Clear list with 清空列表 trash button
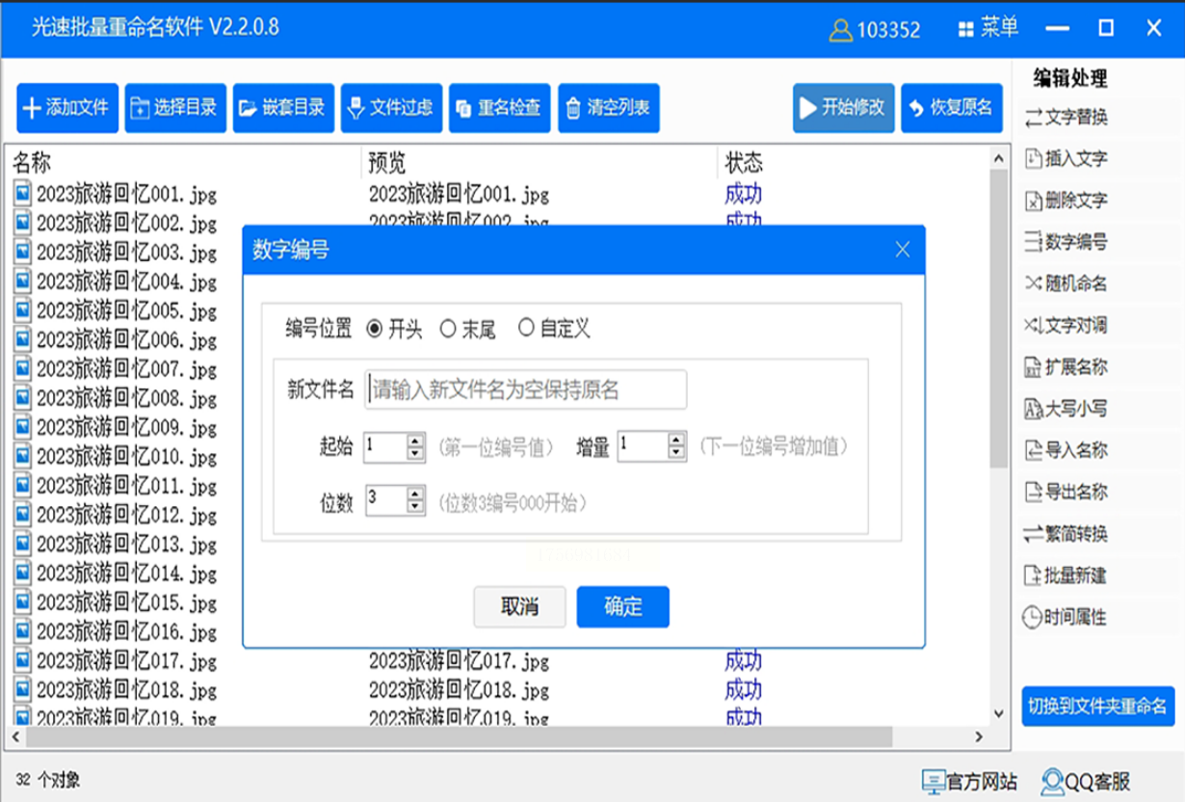This screenshot has width=1185, height=802. (609, 108)
